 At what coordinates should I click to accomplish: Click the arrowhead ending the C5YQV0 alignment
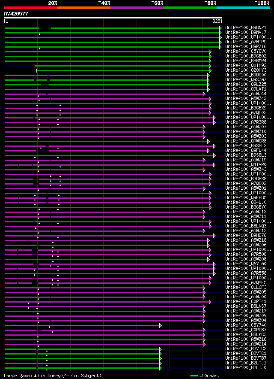pyautogui.click(x=210, y=52)
